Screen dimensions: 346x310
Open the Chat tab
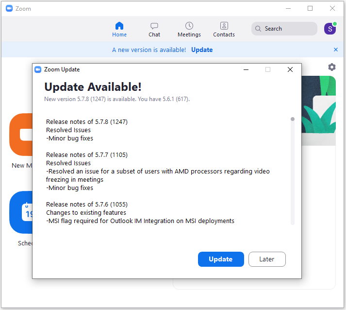coord(154,29)
